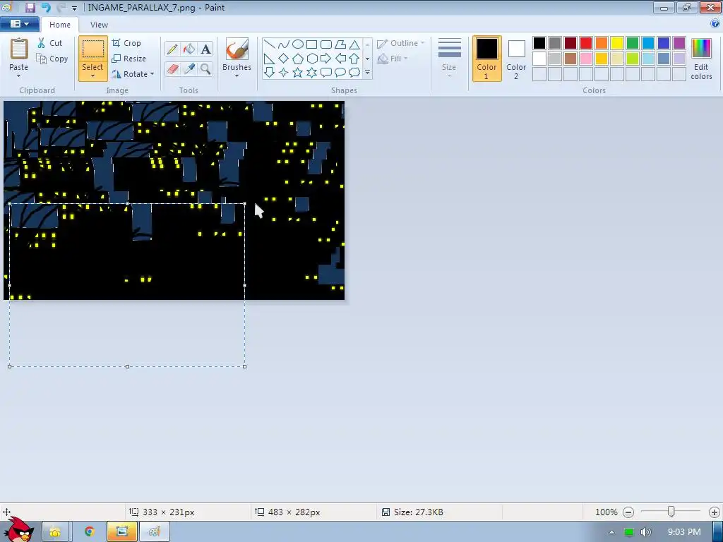723x542 pixels.
Task: Pick the red color swatch
Action: [x=586, y=43]
